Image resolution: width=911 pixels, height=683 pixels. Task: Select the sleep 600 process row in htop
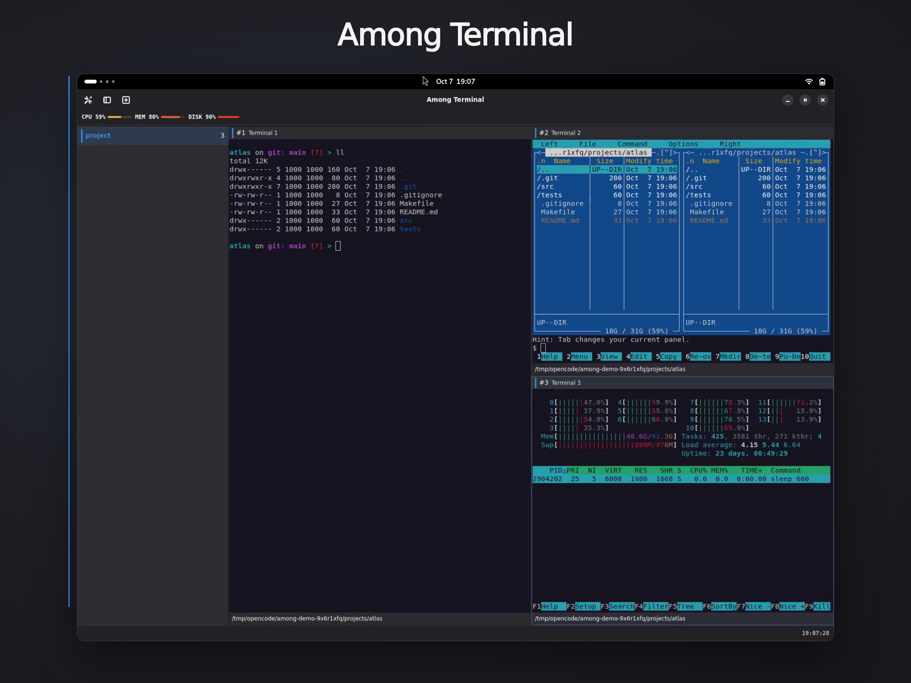pyautogui.click(x=681, y=479)
